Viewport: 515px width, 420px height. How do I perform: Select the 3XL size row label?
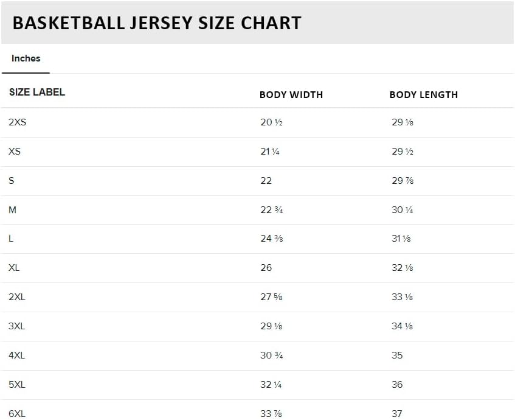17,326
